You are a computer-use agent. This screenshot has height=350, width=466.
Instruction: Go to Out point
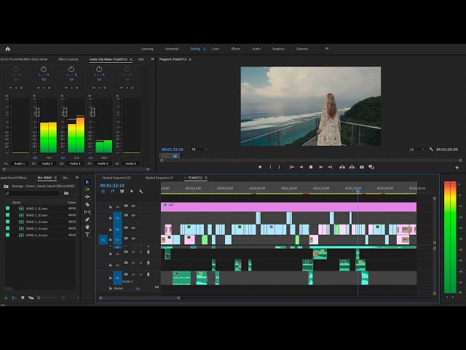330,167
